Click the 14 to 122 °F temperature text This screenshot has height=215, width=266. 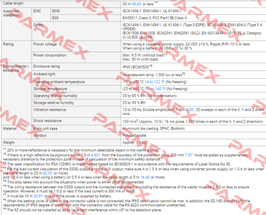pos(154,82)
